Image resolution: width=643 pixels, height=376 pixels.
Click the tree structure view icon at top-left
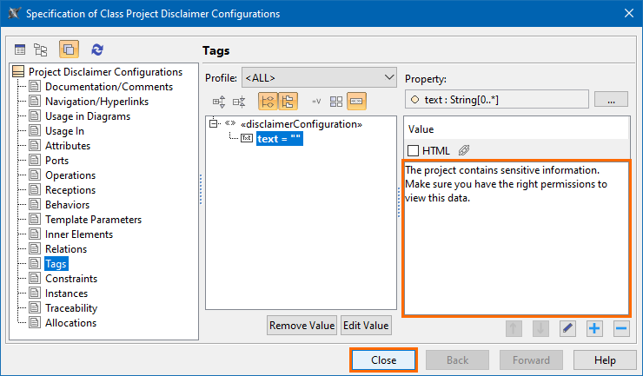coord(40,50)
